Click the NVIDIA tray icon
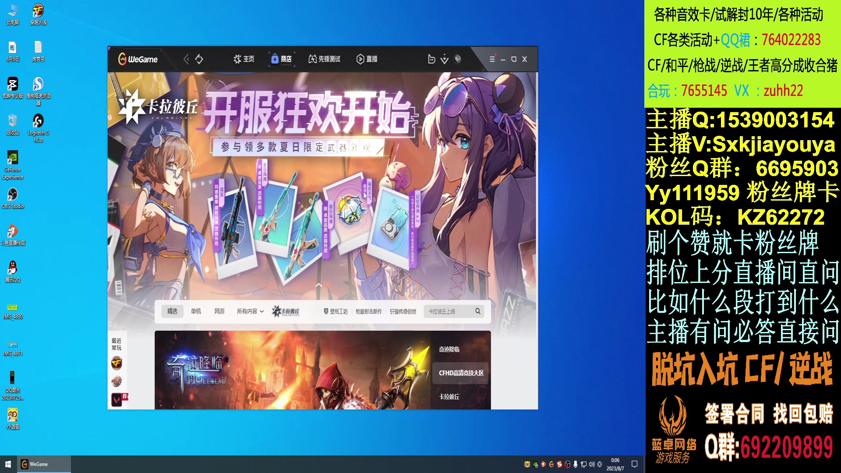This screenshot has height=473, width=841. click(x=535, y=464)
